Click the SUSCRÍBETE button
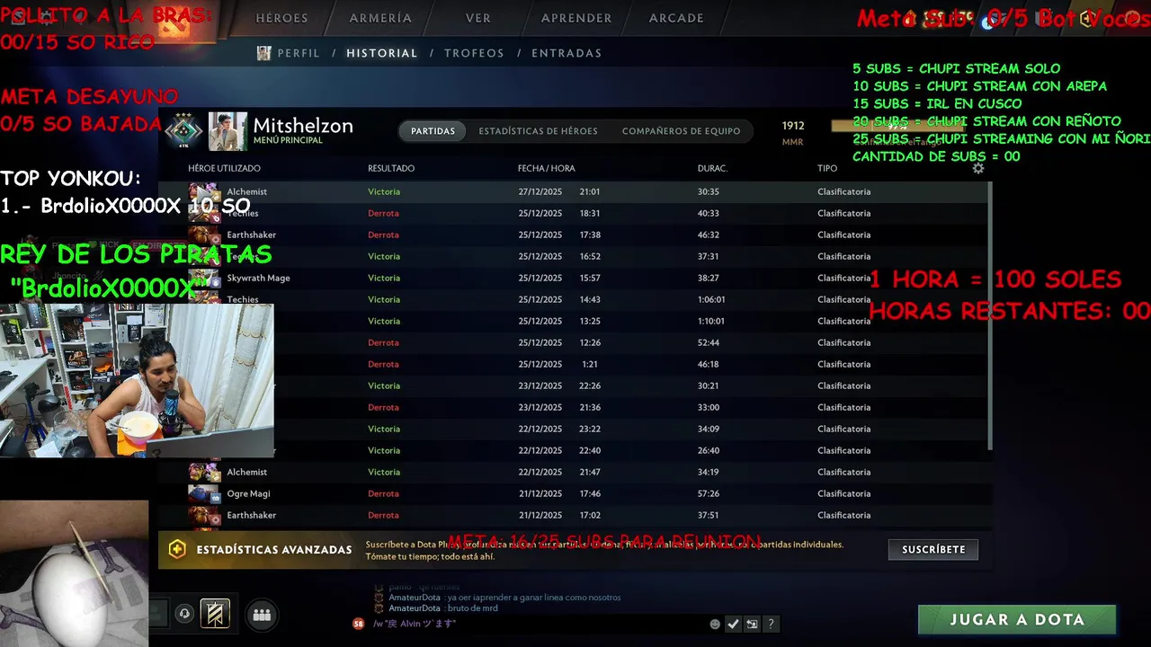Screen dimensions: 1151x647 point(933,549)
